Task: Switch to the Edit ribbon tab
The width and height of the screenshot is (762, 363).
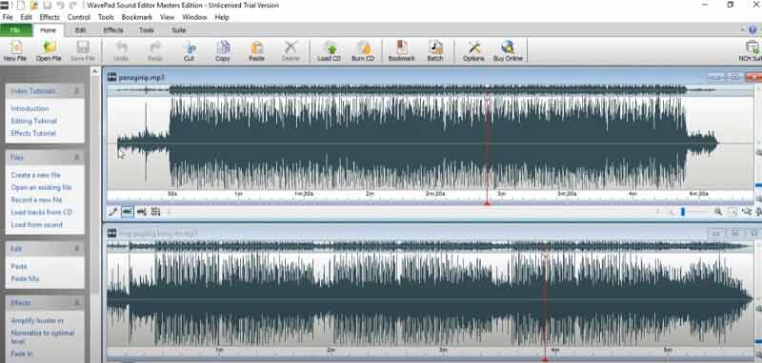Action: [x=81, y=30]
